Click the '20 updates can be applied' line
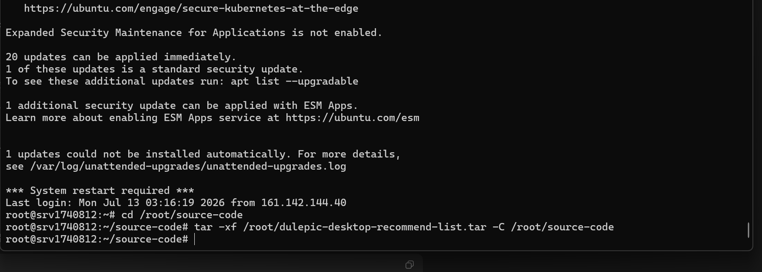Screen dimensions: 762x272 121,57
